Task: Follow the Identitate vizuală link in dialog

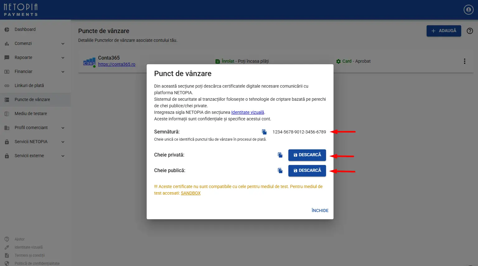Action: 247,112
